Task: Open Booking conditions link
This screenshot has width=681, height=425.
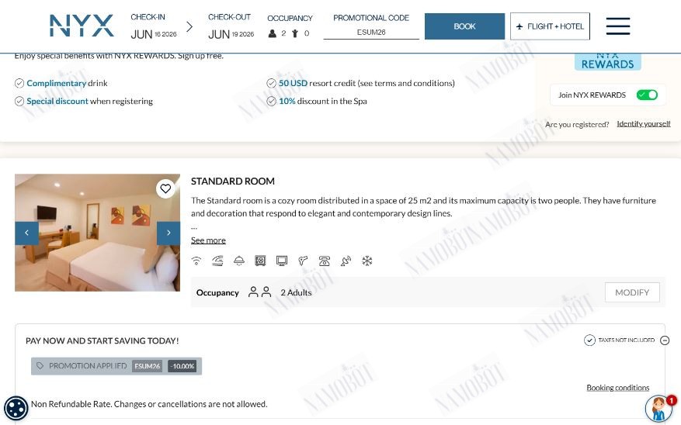Action: [617, 388]
